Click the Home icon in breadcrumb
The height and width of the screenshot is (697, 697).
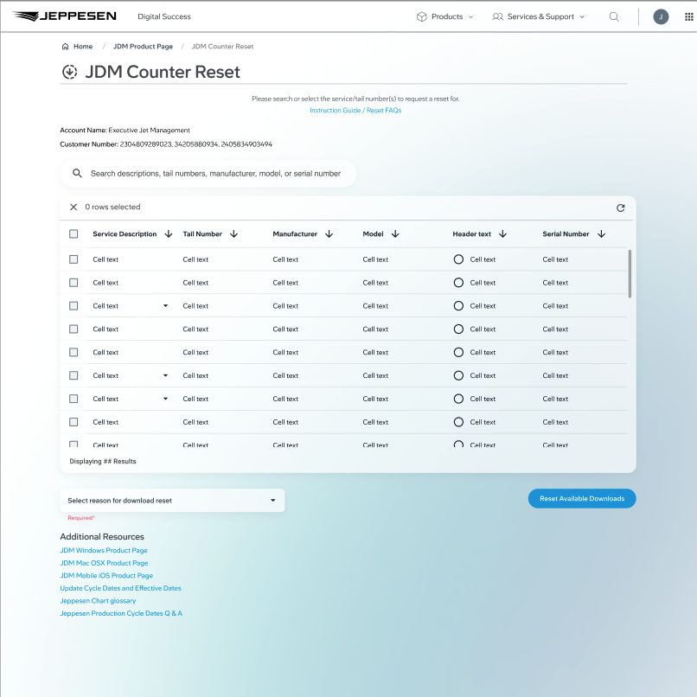(66, 46)
